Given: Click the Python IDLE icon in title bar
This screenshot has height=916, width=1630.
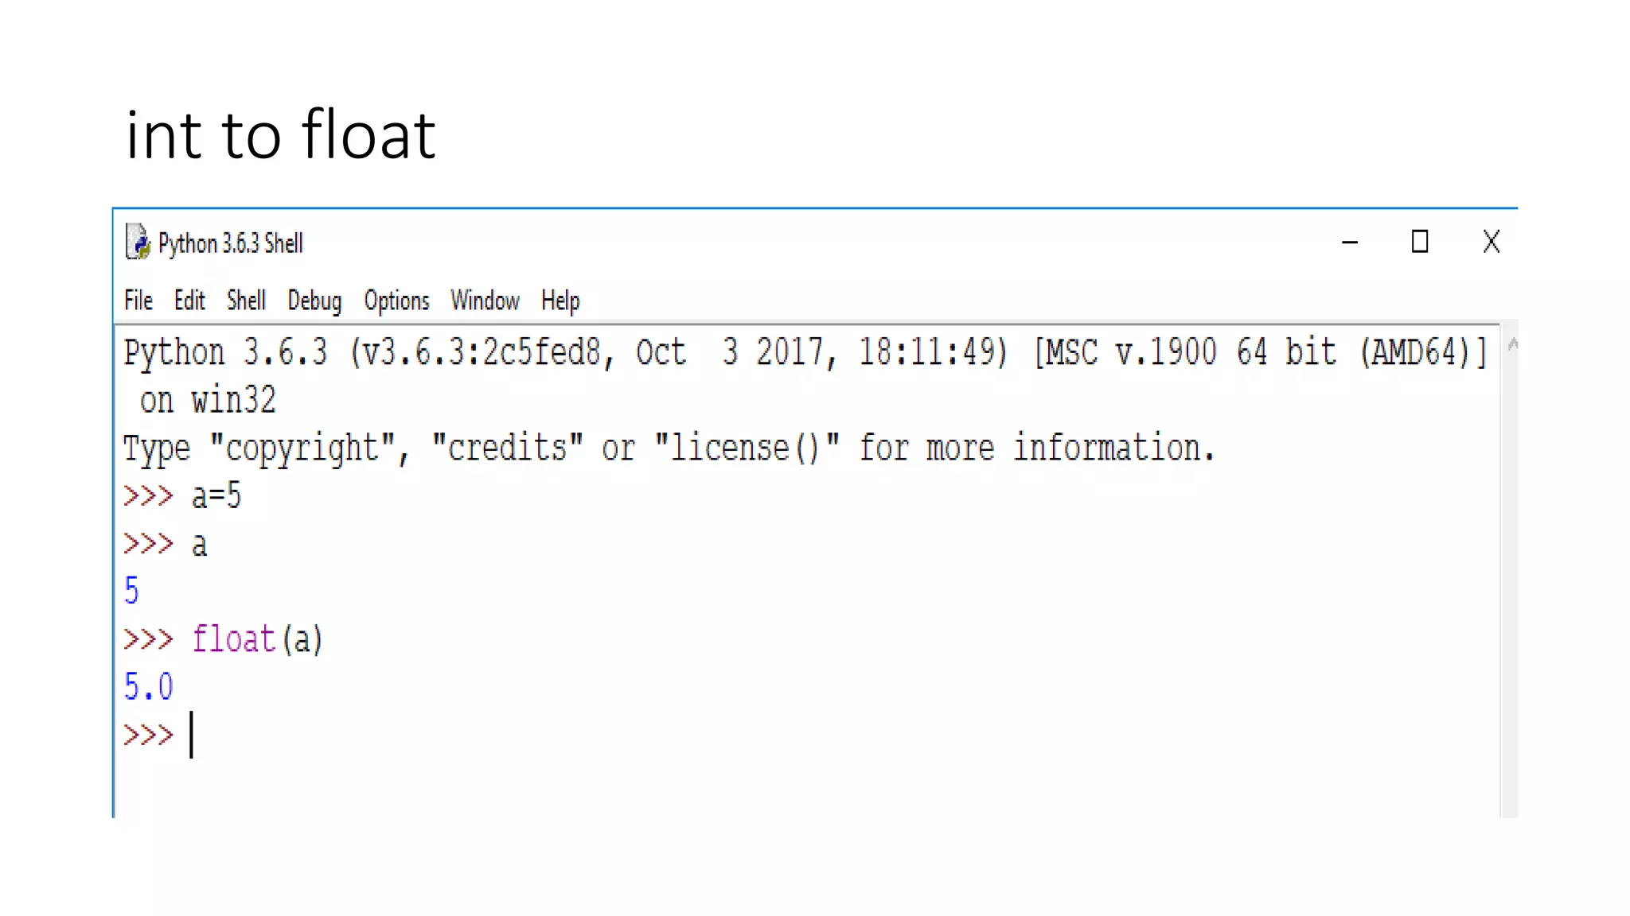Looking at the screenshot, I should tap(138, 242).
